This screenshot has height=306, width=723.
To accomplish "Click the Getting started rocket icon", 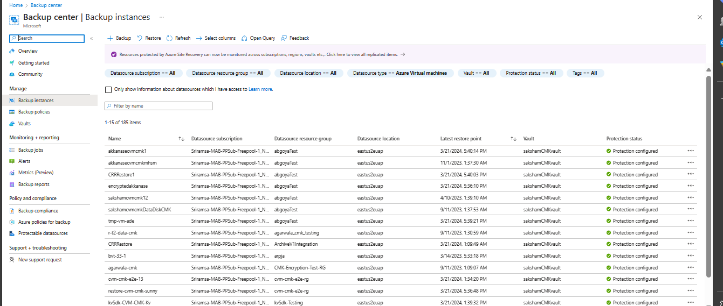I will tap(12, 63).
